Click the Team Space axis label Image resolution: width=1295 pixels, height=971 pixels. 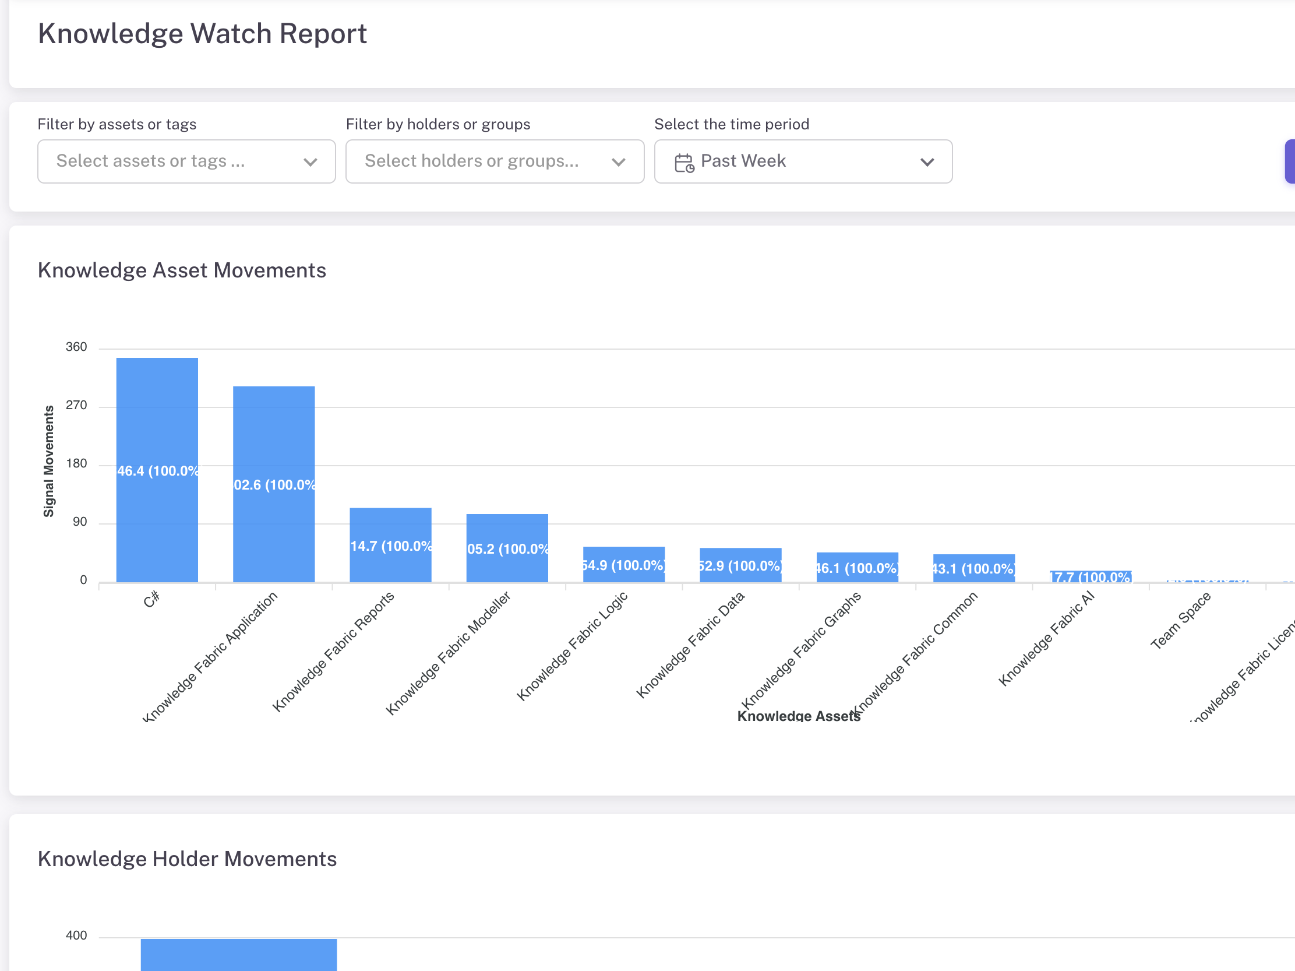click(x=1180, y=621)
